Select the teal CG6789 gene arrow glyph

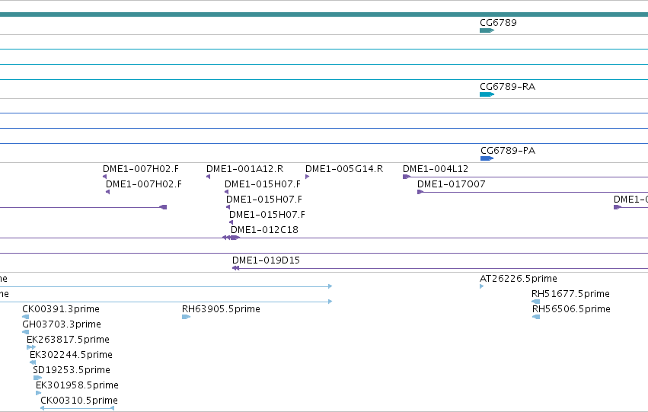coord(487,30)
